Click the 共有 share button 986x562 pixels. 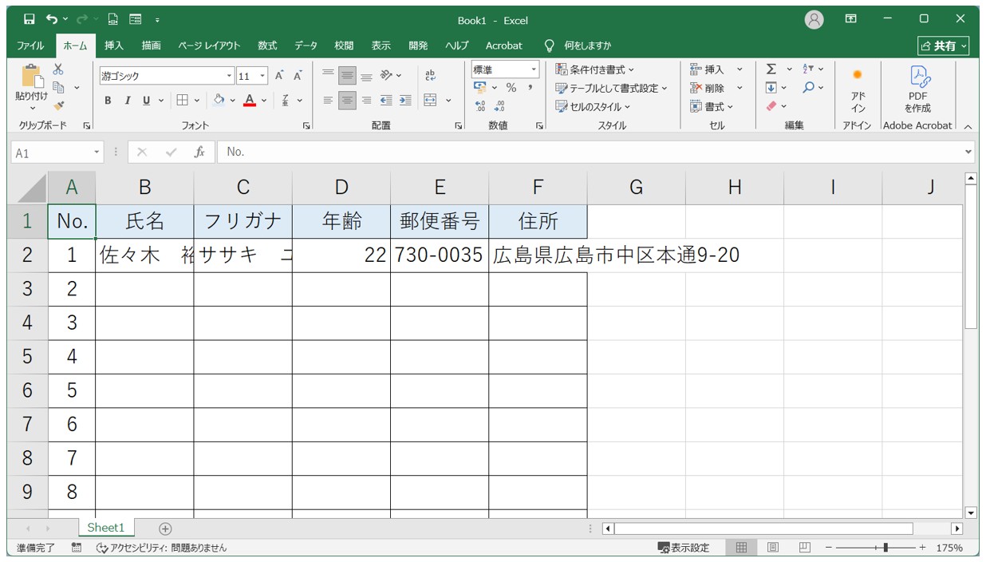[944, 46]
